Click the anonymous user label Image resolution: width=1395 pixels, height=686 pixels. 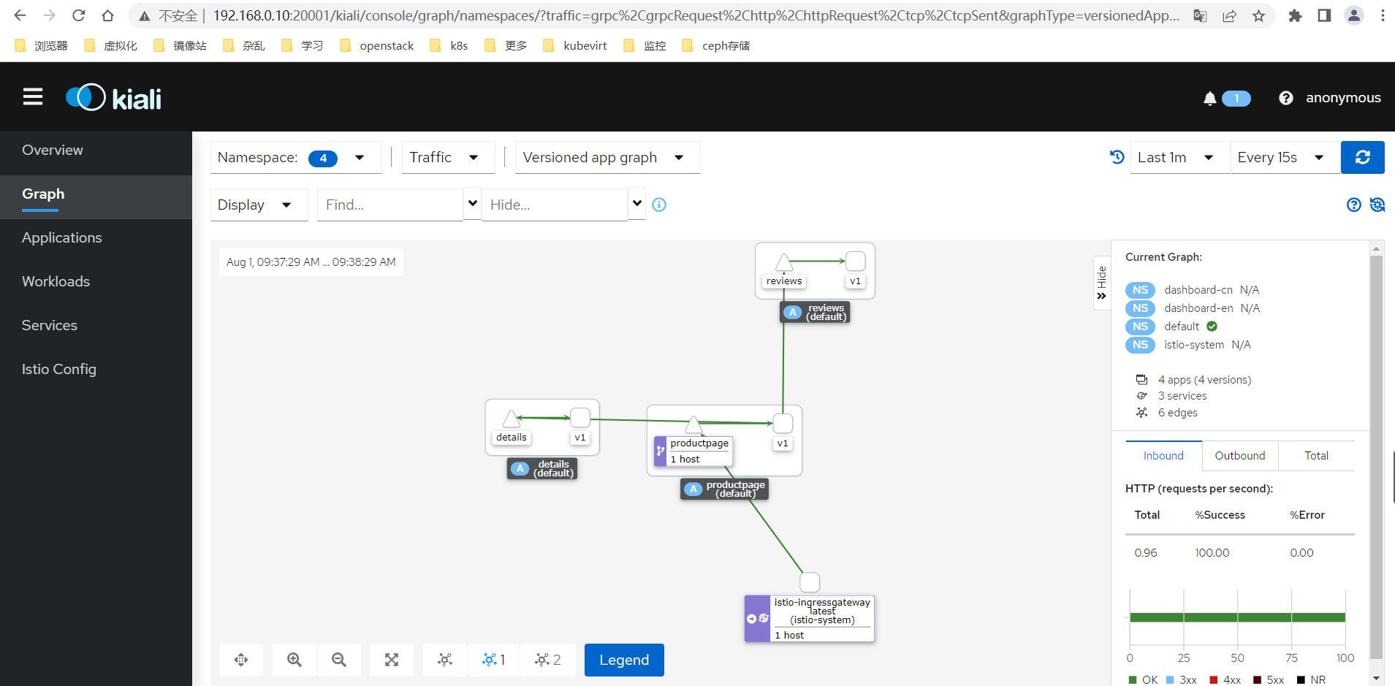click(x=1343, y=98)
